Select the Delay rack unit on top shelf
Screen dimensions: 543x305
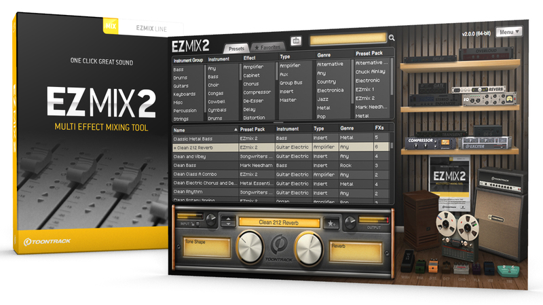click(432, 59)
